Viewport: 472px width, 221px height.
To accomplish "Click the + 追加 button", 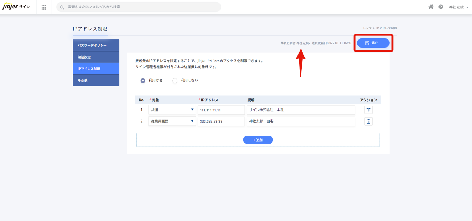I will 258,140.
